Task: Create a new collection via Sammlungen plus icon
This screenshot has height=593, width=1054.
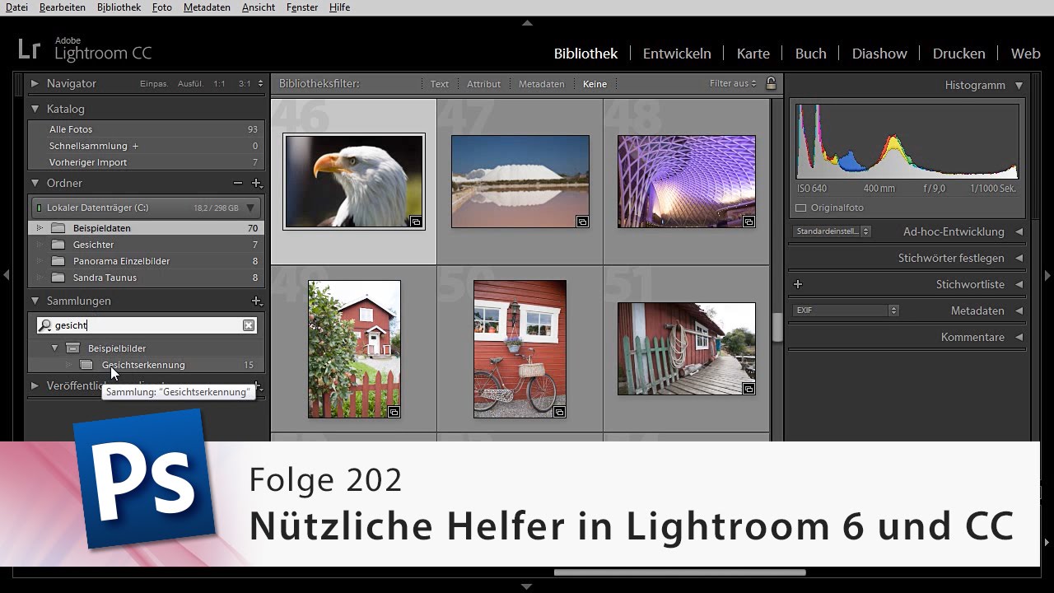Action: (256, 301)
